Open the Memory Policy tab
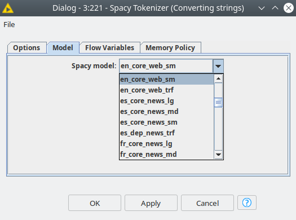Screen dimensions: 296x220 click(x=170, y=48)
